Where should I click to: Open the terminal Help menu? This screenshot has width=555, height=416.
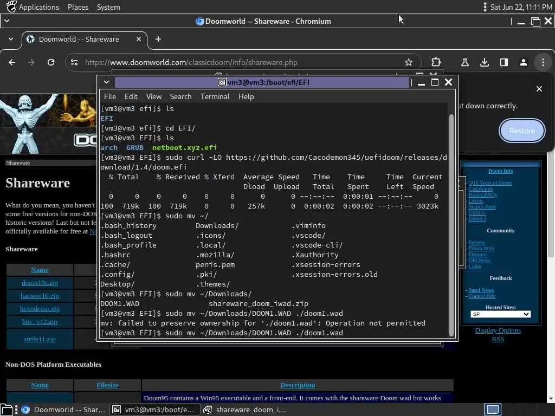(x=246, y=96)
